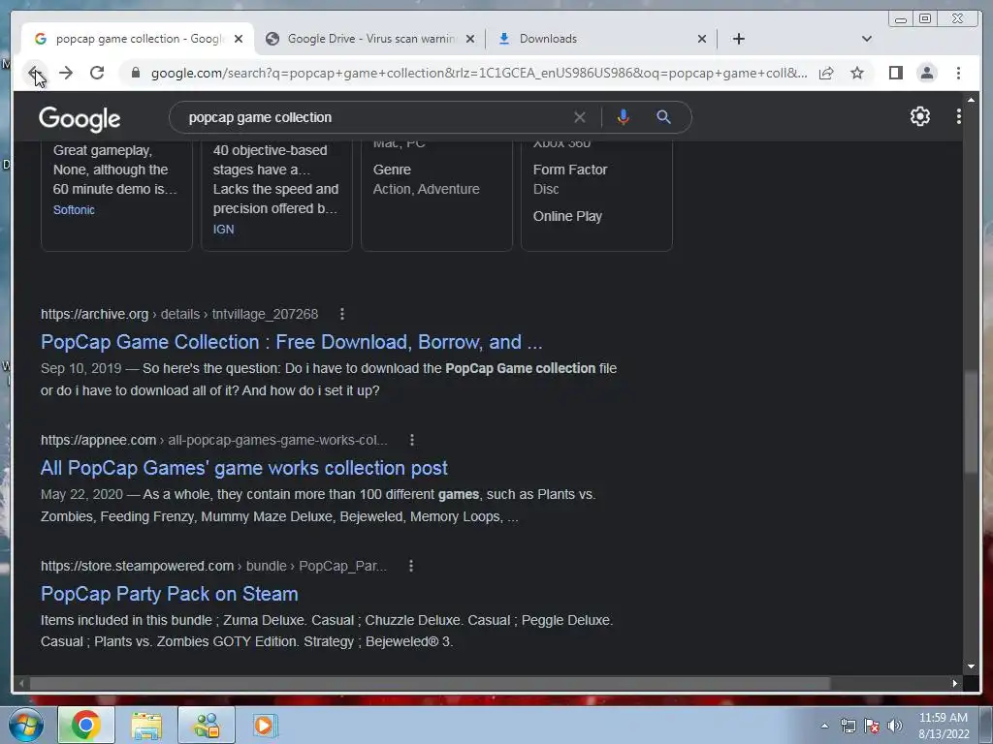Expand the tab search dropdown arrow
This screenshot has width=993, height=744.
[866, 39]
